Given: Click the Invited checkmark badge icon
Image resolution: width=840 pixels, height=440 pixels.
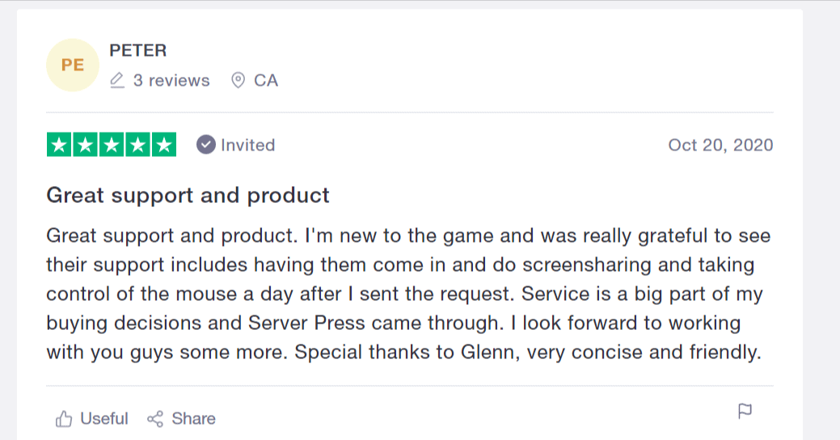Looking at the screenshot, I should [205, 145].
